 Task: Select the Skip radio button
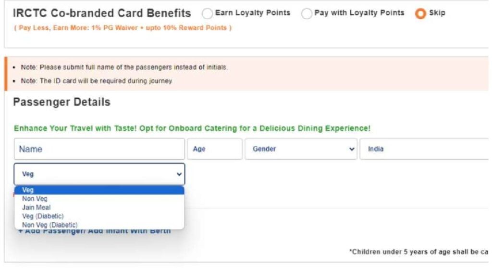[420, 14]
